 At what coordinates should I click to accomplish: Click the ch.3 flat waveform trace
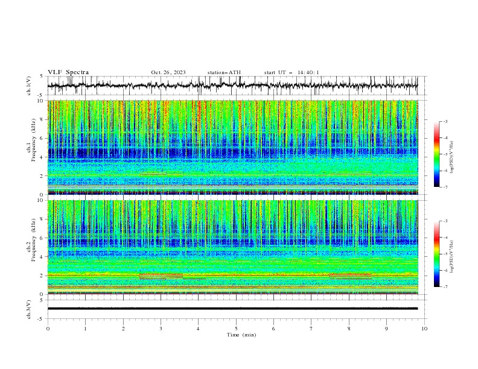point(233,309)
